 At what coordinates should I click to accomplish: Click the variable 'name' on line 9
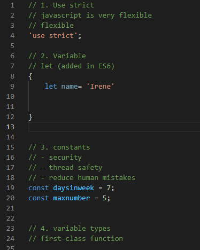(70, 87)
